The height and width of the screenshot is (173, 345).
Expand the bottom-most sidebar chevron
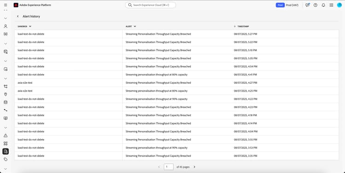click(6, 169)
